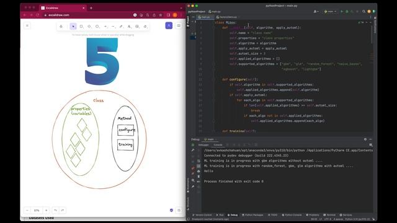Click pythonProject breadcrumb in PyCharm
The image size is (397, 223).
[x=197, y=12]
